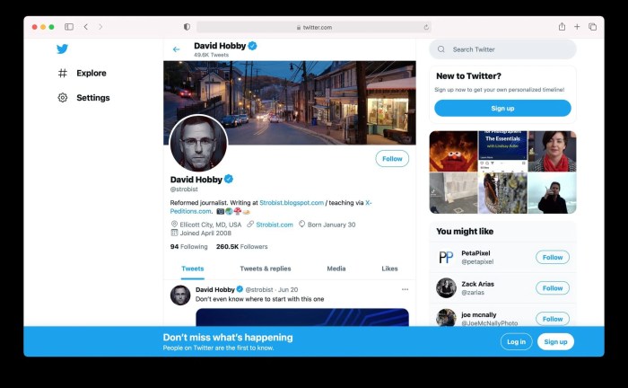Open The Essentials media thumbnail

pos(502,152)
